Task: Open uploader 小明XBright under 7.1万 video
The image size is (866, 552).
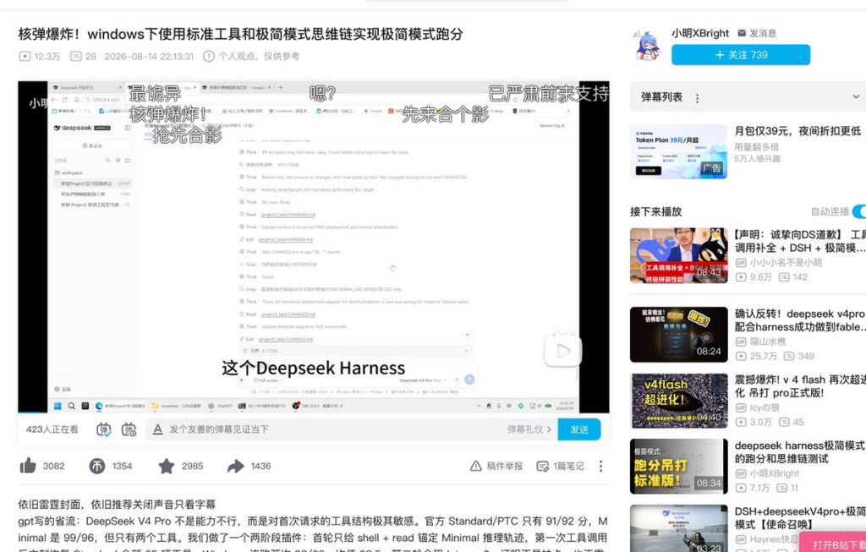Action: pos(774,473)
